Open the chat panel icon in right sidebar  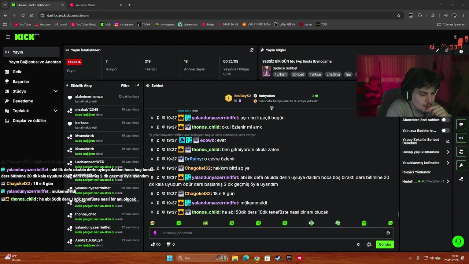[461, 124]
